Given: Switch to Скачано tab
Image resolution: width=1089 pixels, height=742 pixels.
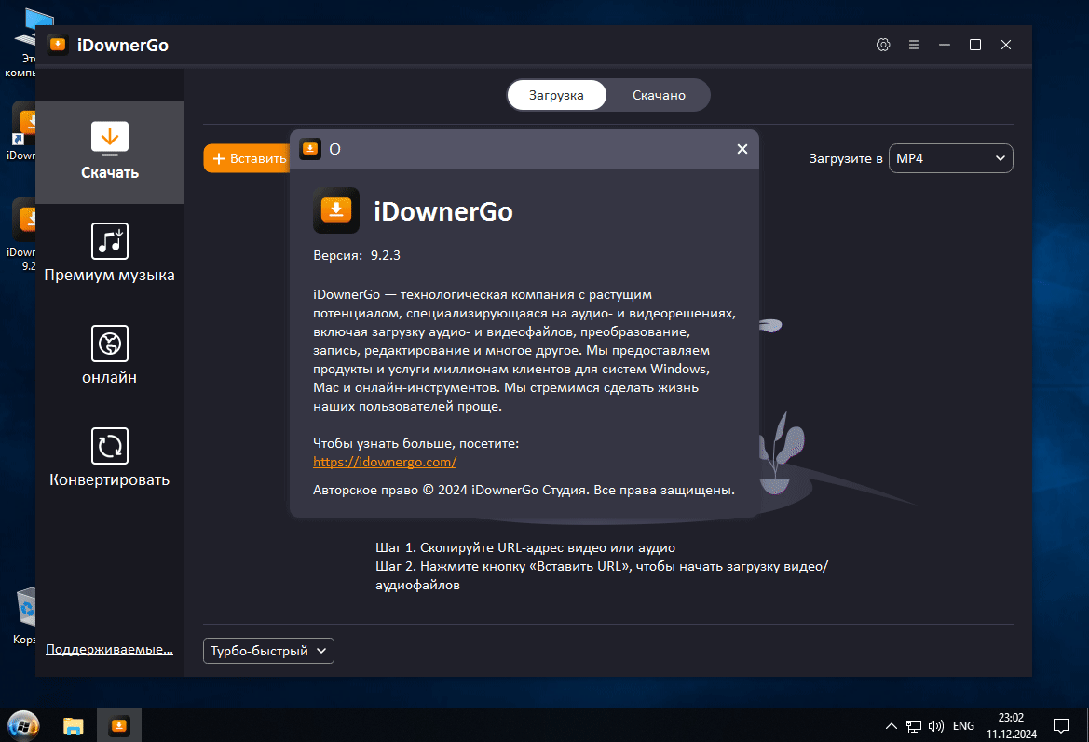Looking at the screenshot, I should tap(659, 95).
